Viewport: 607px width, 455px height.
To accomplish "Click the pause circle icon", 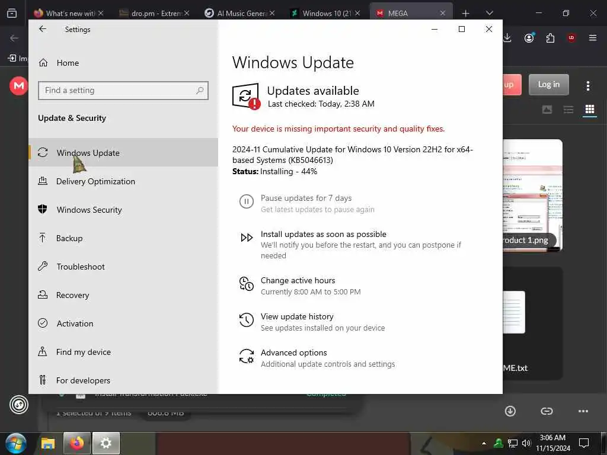I will 246,201.
